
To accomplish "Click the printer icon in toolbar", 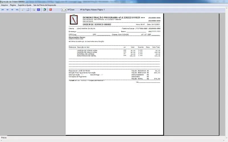I will [34, 10].
